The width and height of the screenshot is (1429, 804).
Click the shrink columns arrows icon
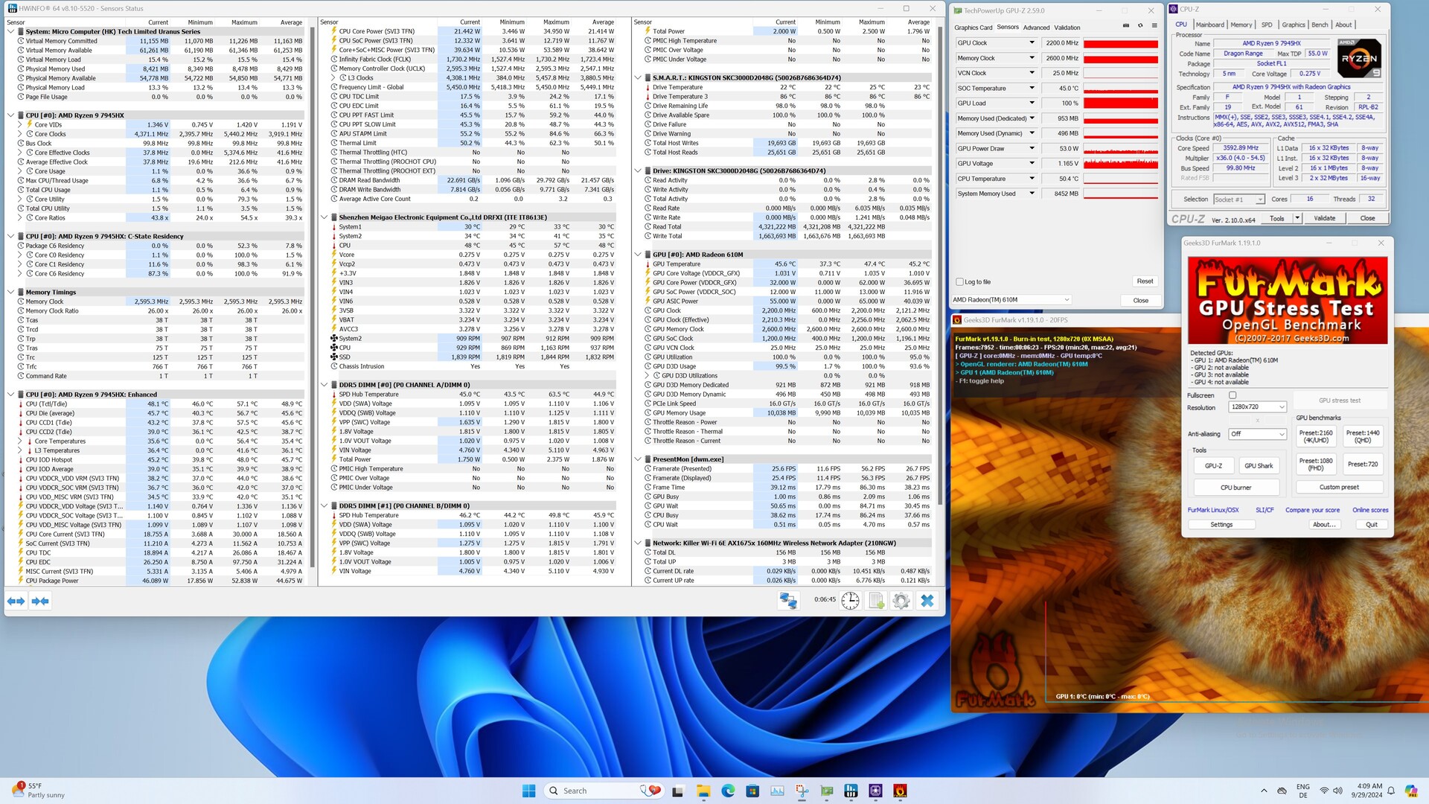tap(41, 601)
